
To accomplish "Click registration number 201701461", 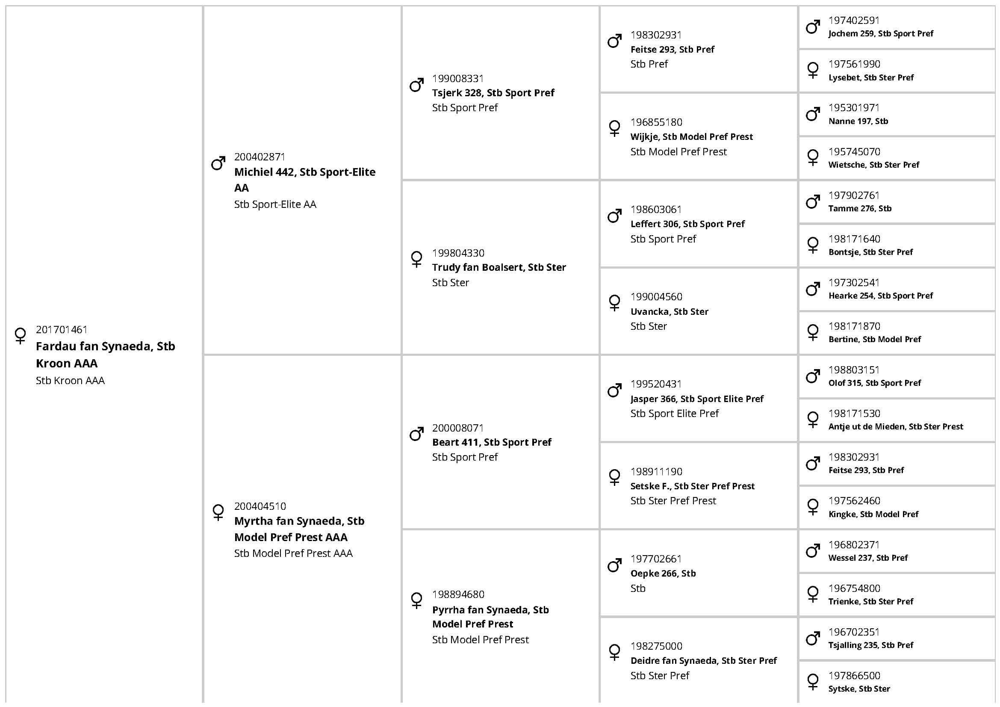I will 62,330.
